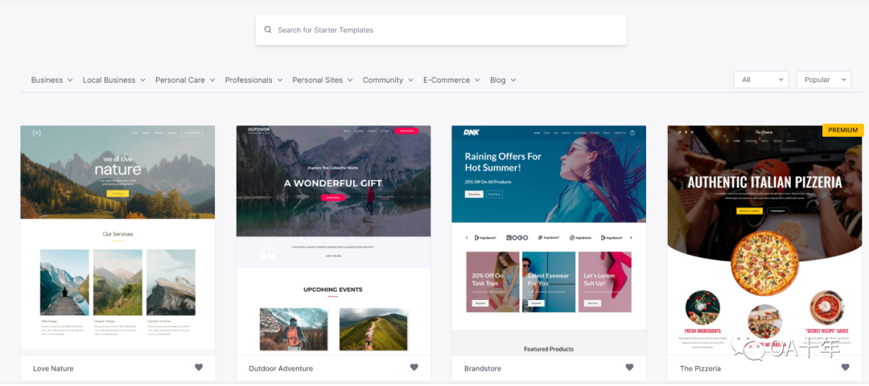Favorite the Outdoor Adventure template heart
This screenshot has width=869, height=386.
[x=414, y=368]
